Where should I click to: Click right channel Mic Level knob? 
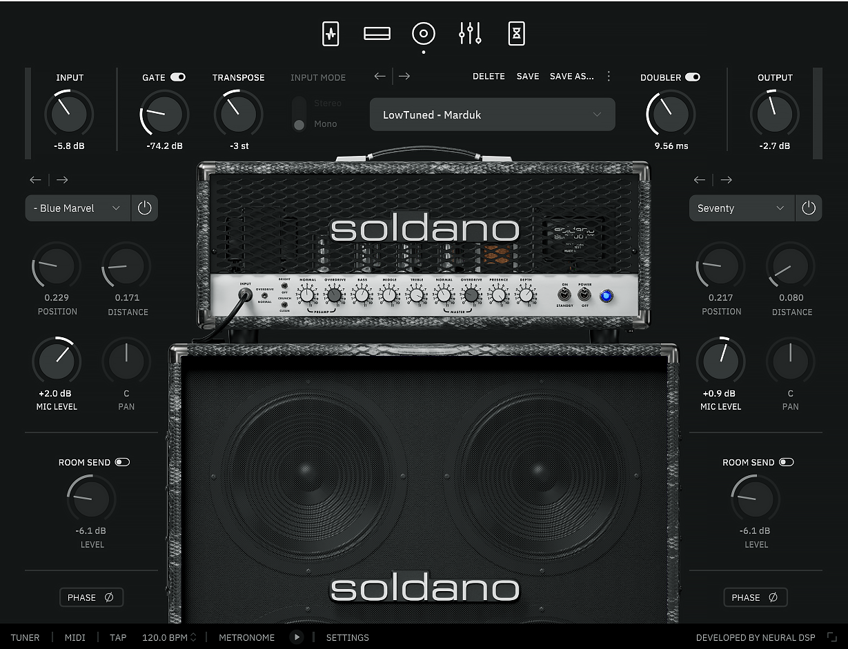point(720,361)
